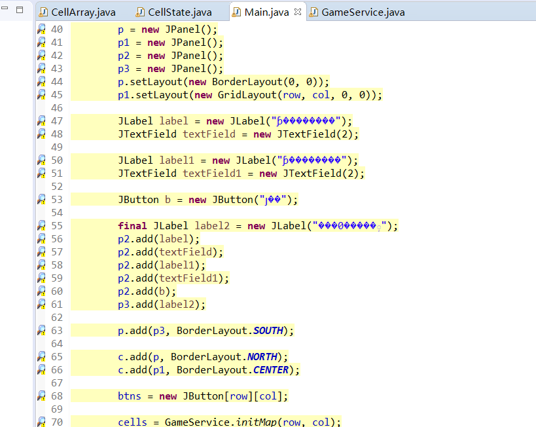
Task: Click the search marker on line 53
Action: pos(41,200)
